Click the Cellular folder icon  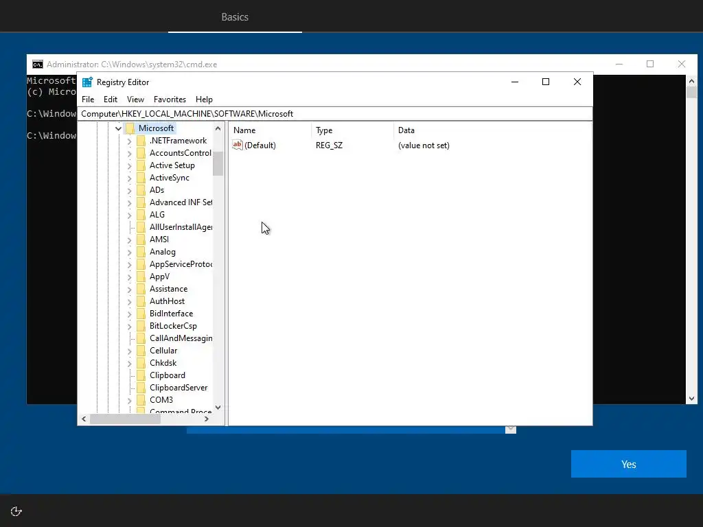(x=141, y=351)
